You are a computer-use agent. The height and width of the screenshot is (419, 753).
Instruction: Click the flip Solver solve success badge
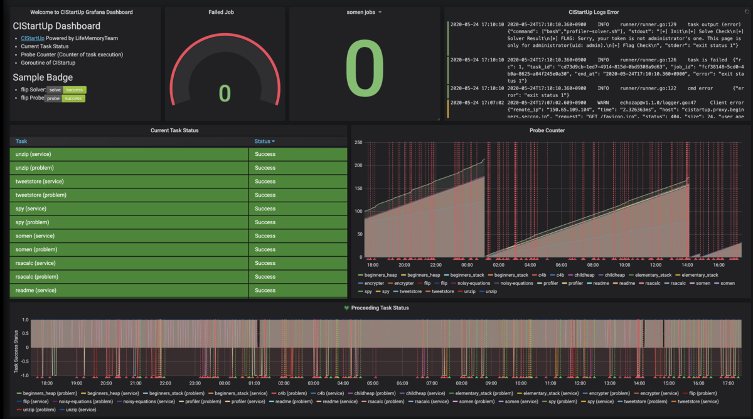click(67, 90)
